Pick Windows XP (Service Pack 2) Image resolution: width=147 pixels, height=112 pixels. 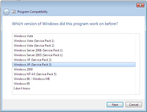(x=74, y=60)
